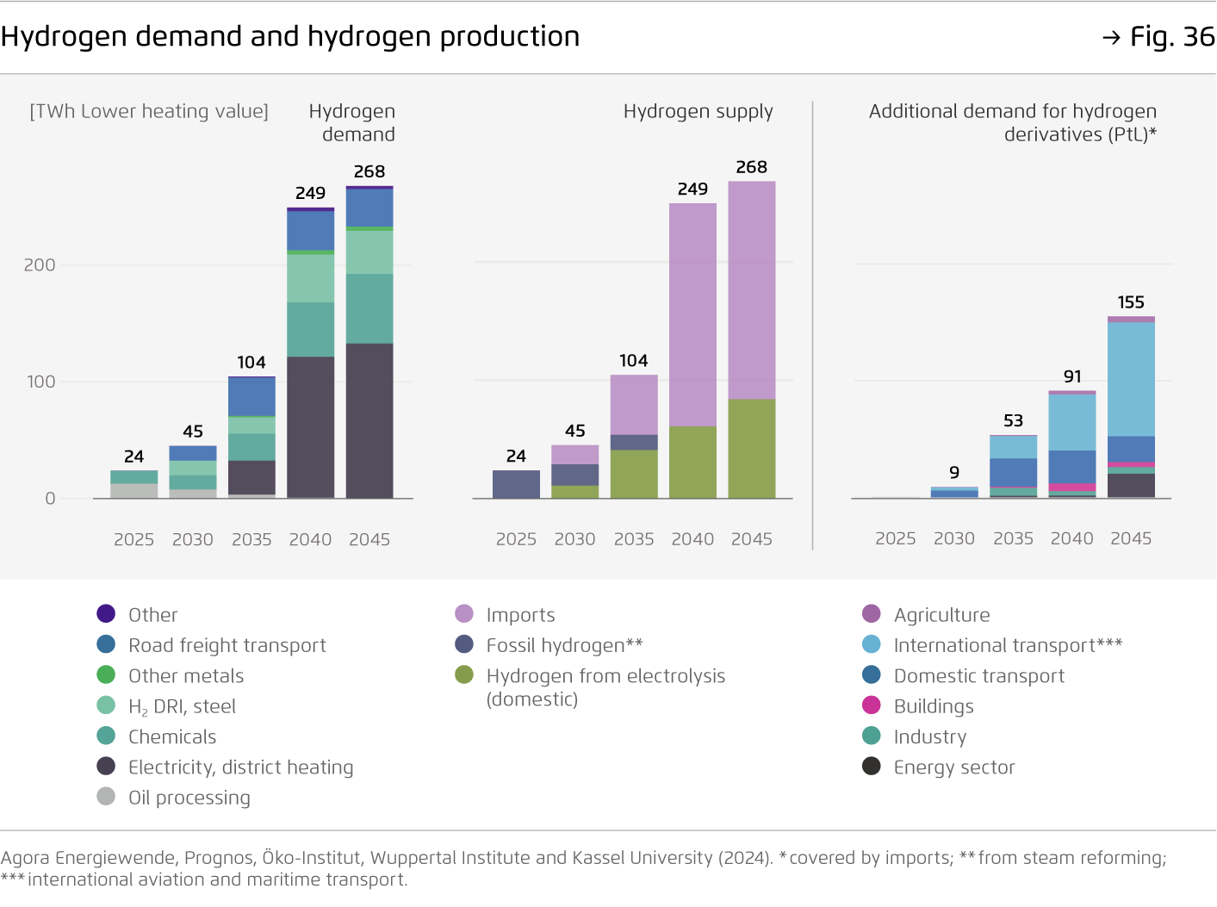This screenshot has height=907, width=1217.
Task: Click the black 'Energy sector' legend dot
Action: coord(872,766)
